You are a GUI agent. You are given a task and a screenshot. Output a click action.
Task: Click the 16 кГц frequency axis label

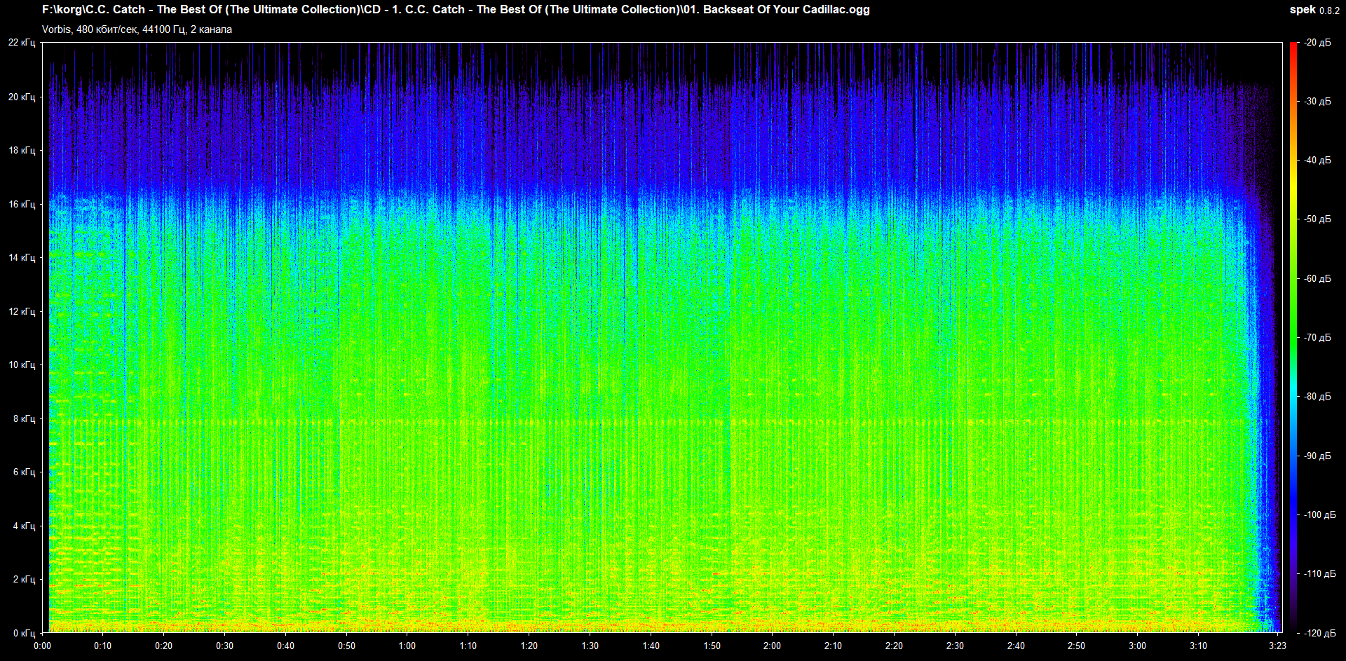22,204
